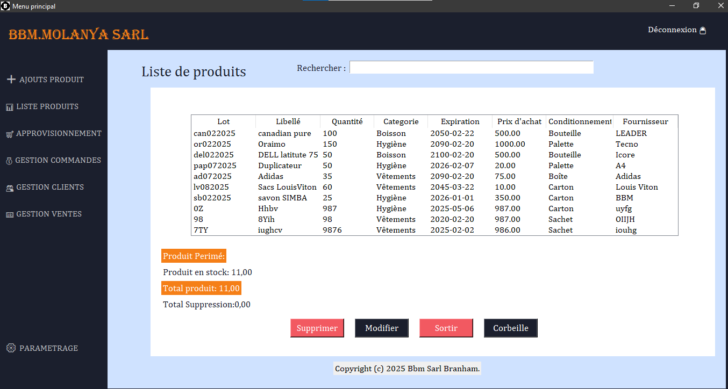Click the B logo in the title bar
Viewport: 728px width, 389px height.
(5, 6)
